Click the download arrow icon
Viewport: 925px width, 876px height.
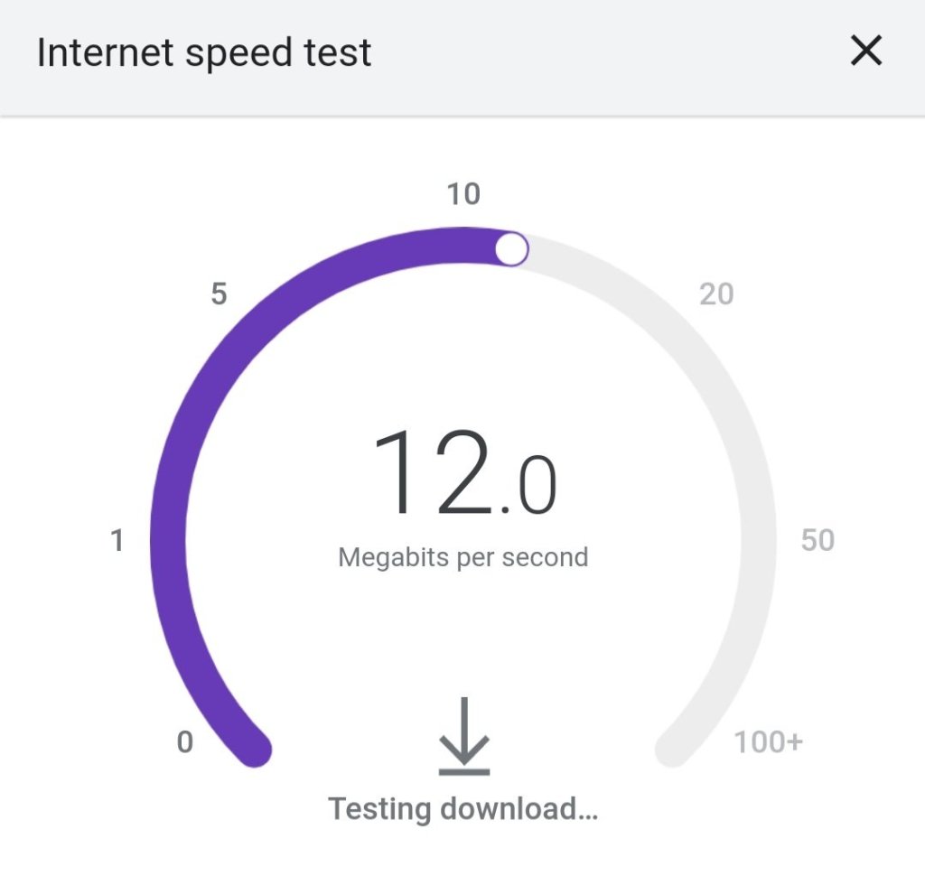[464, 736]
